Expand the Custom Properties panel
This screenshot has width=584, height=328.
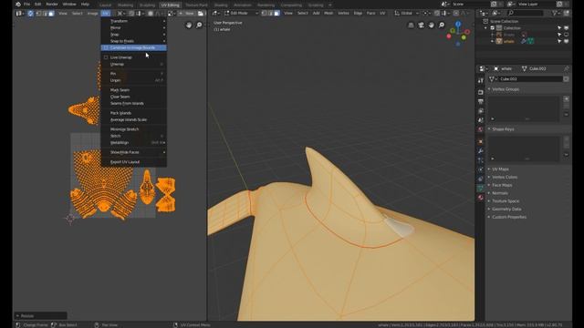[509, 217]
